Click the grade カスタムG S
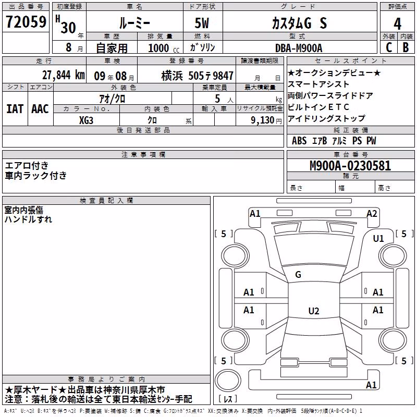The width and height of the screenshot is (417, 417). [x=299, y=23]
